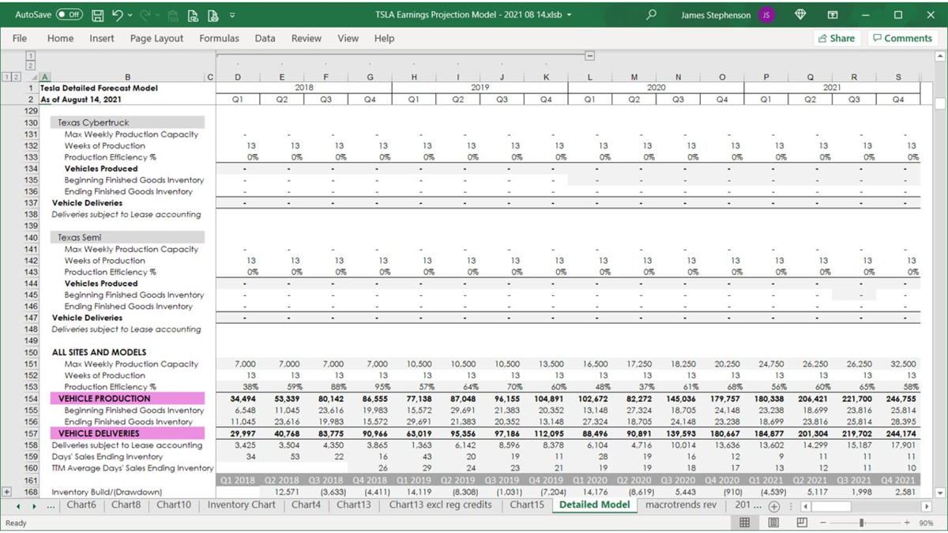
Task: Open Customize Quick Access Toolbar dropdown
Action: point(232,15)
